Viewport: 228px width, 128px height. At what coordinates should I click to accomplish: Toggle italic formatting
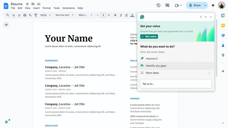121,15
